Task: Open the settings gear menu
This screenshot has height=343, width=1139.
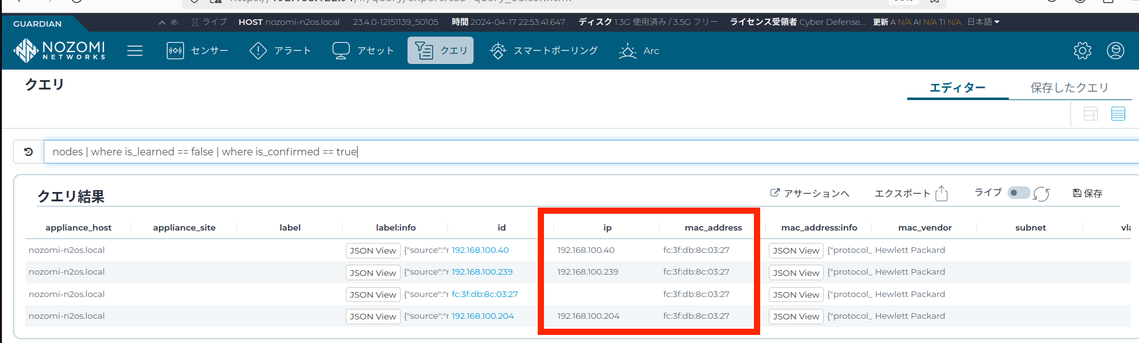Action: (x=1082, y=50)
